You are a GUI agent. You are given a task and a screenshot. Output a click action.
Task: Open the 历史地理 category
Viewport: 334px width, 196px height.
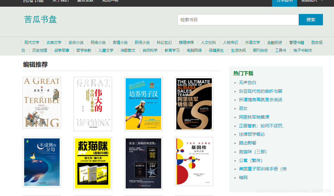pyautogui.click(x=40, y=50)
